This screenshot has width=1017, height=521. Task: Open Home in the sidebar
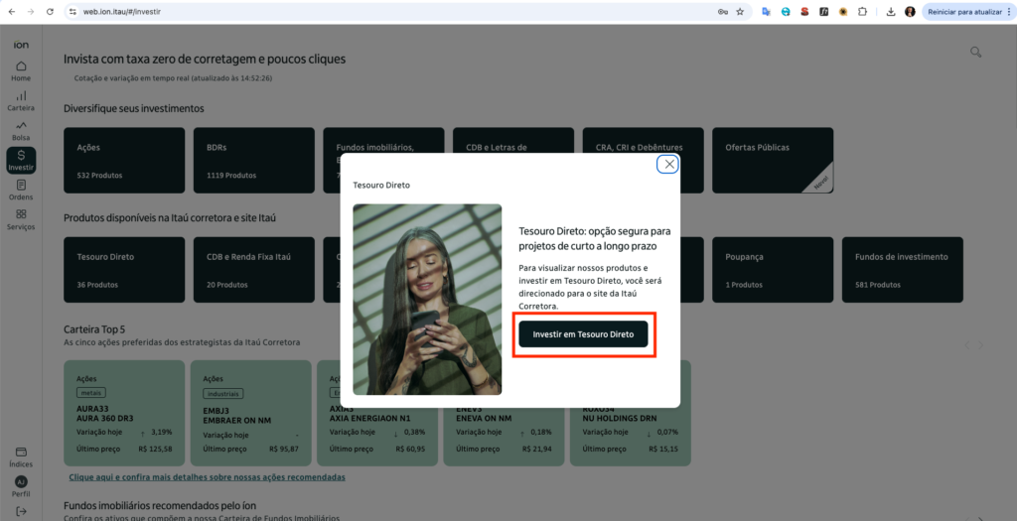pos(21,70)
